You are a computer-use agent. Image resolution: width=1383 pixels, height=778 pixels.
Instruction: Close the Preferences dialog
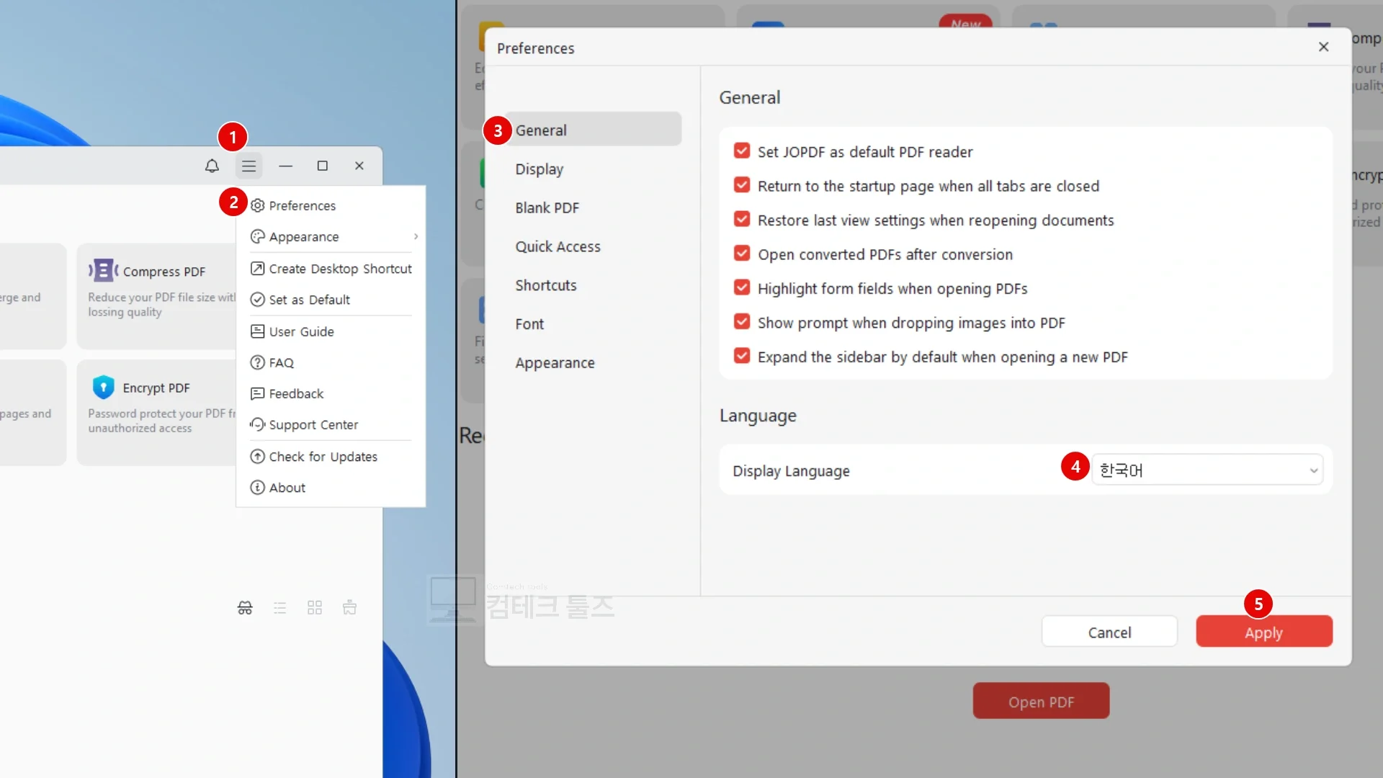point(1323,47)
